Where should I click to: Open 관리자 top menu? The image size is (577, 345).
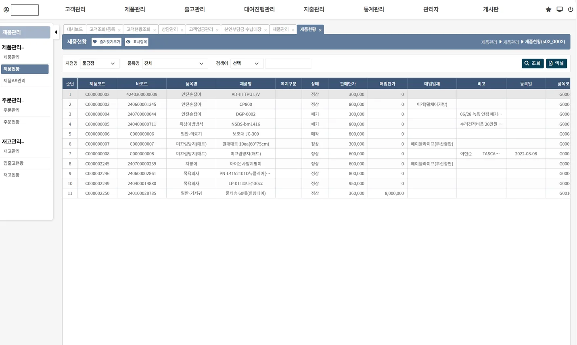tap(431, 9)
